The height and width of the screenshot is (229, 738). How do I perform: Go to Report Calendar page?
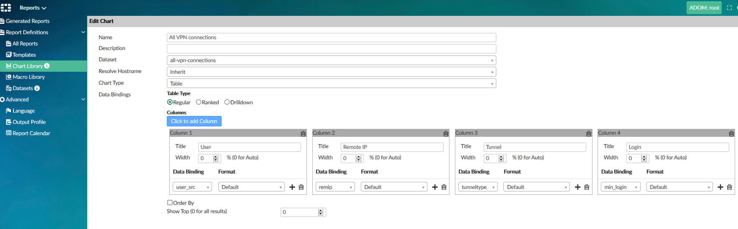(31, 133)
